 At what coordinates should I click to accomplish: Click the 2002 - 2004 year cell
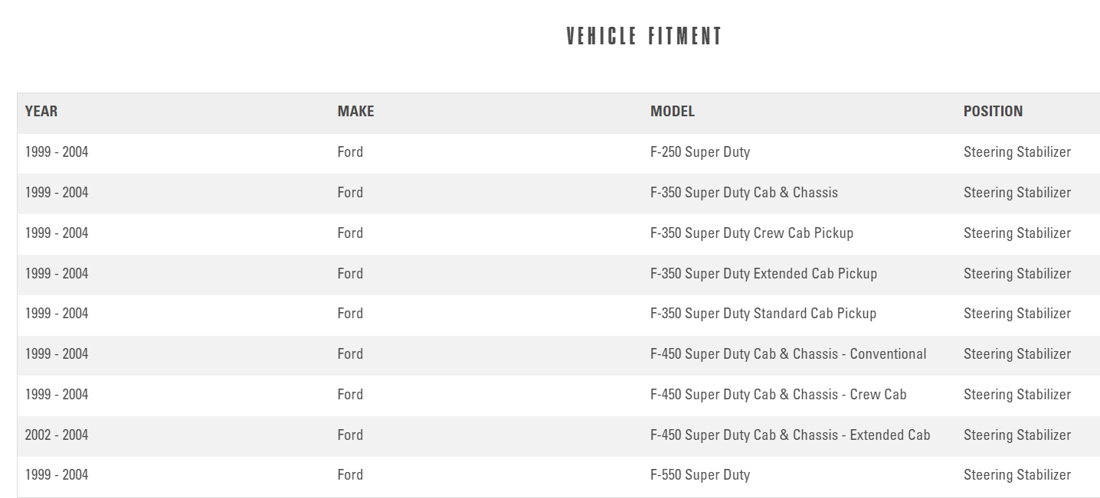[x=57, y=435]
